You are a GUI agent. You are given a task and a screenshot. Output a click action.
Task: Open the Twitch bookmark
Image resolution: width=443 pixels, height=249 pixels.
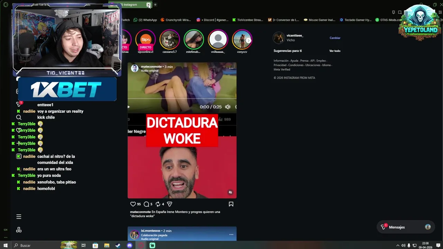point(125,20)
